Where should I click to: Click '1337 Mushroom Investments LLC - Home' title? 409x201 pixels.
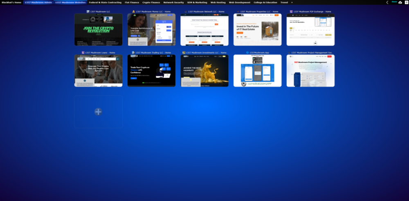(206, 53)
